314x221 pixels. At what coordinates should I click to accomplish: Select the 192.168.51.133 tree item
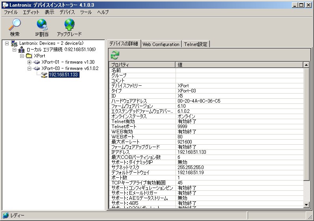64,75
